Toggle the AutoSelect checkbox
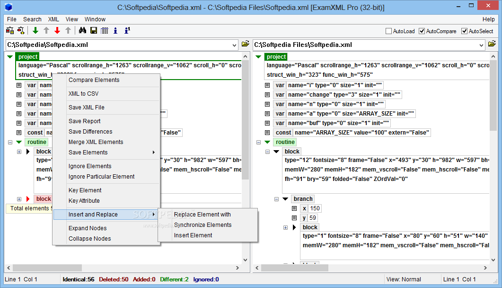The image size is (502, 288). click(x=465, y=31)
